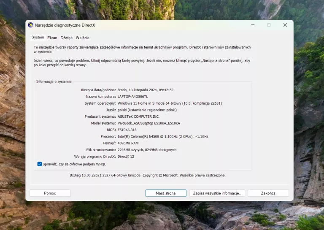Click the BIOS value E510KA.318
The image size is (324, 230).
(127, 130)
